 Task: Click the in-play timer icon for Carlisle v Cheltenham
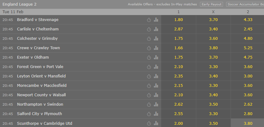[x=149, y=29]
